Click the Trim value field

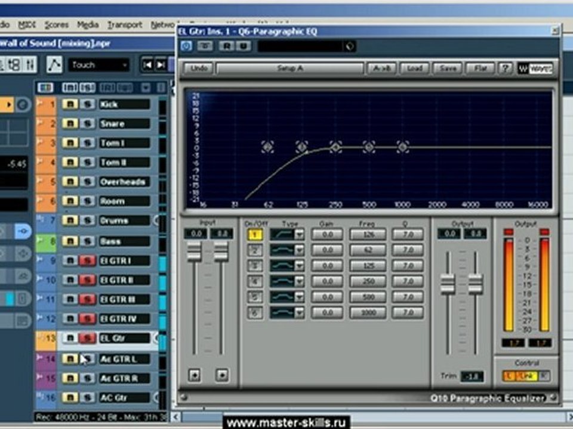coord(472,376)
